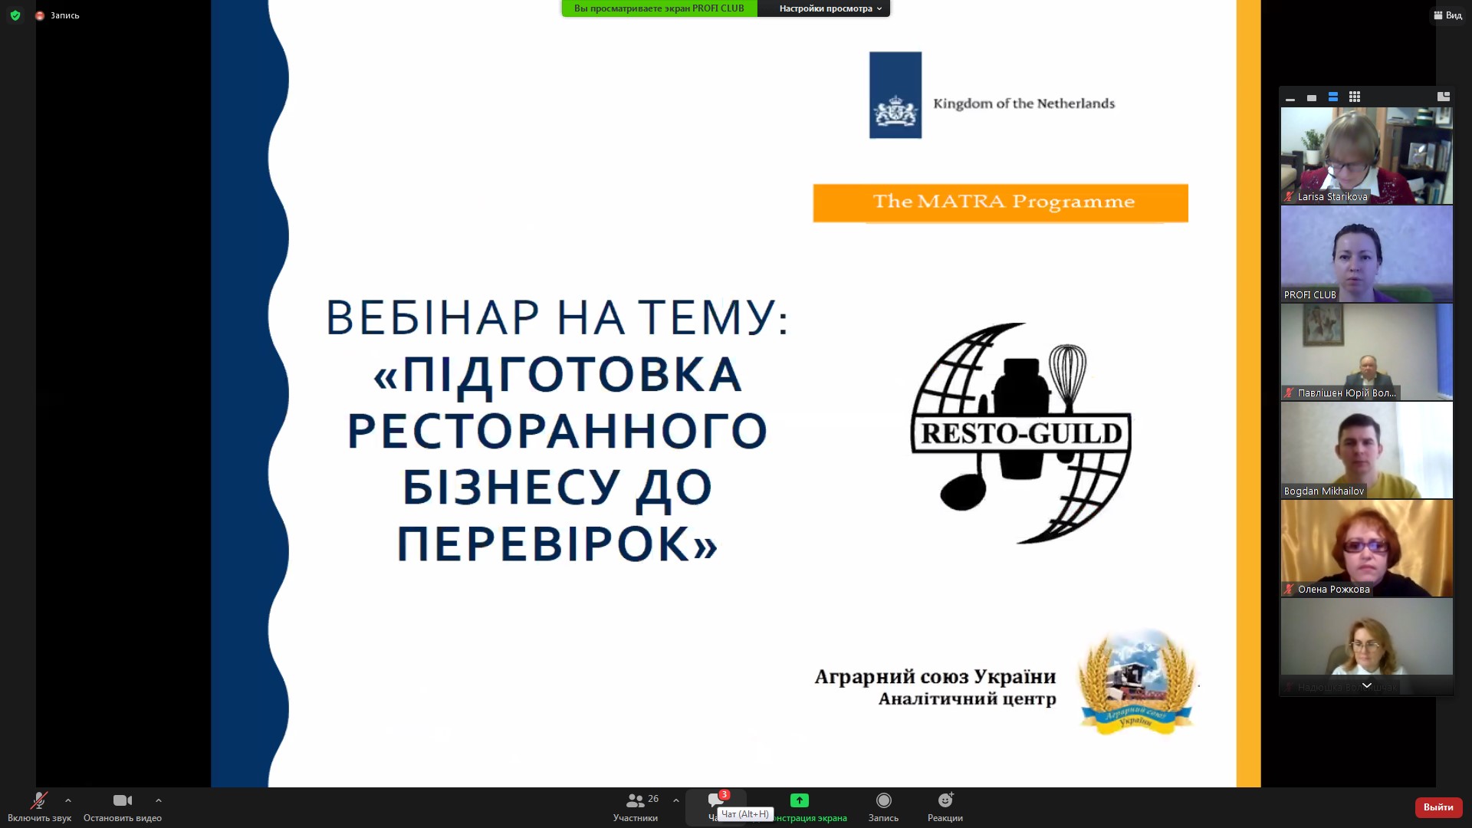Start screen sharing green icon

click(800, 800)
